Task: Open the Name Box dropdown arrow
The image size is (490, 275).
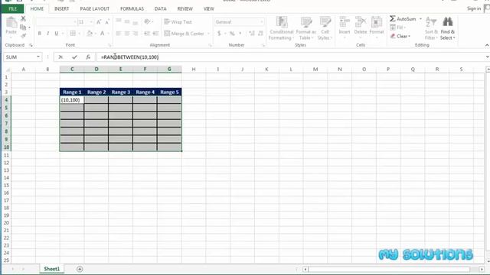Action: pyautogui.click(x=38, y=57)
